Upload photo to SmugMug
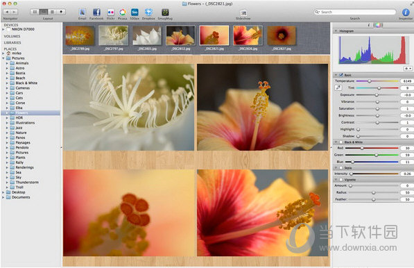This screenshot has width=414, height=268. [x=165, y=12]
